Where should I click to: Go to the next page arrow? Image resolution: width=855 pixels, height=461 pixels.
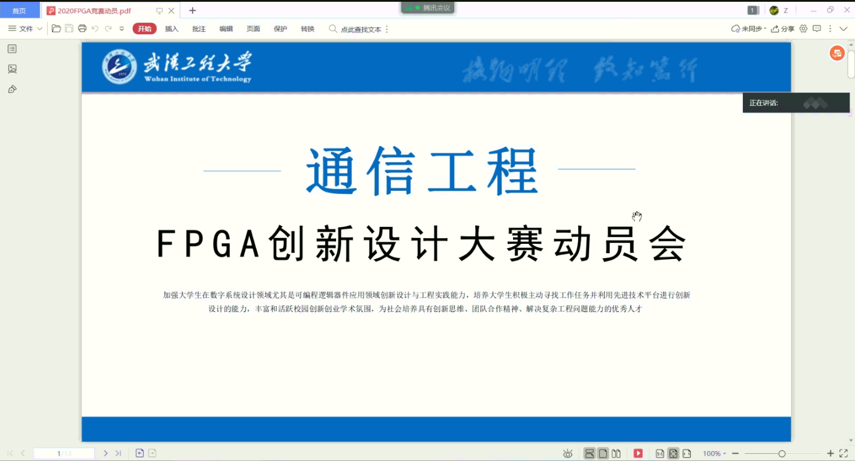[105, 453]
